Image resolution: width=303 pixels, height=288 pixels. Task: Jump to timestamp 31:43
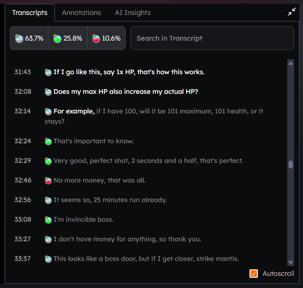coord(23,72)
